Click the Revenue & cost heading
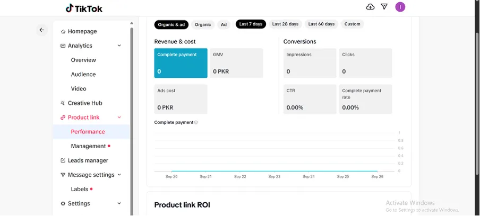The width and height of the screenshot is (480, 216). click(175, 42)
